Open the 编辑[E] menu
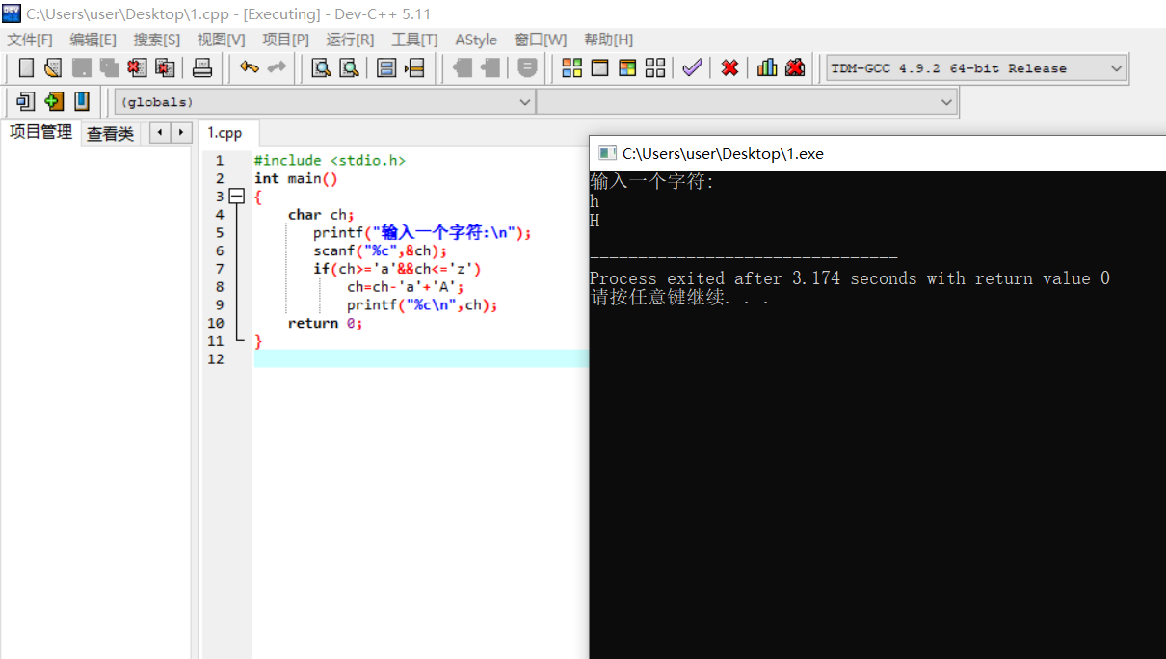The image size is (1166, 659). (x=93, y=40)
